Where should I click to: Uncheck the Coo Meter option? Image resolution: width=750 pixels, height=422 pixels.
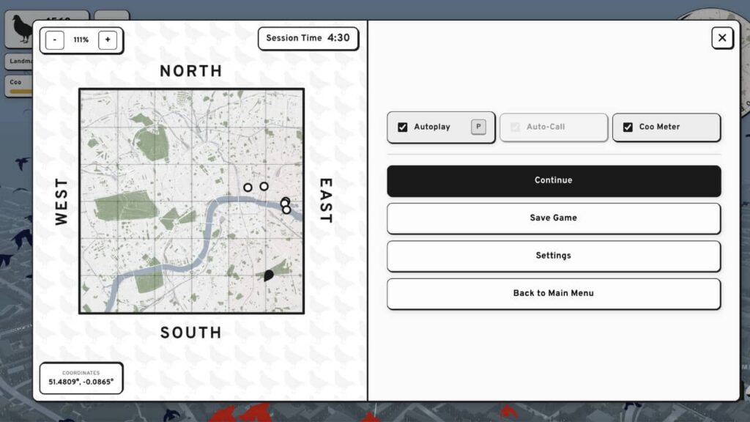[x=628, y=127]
